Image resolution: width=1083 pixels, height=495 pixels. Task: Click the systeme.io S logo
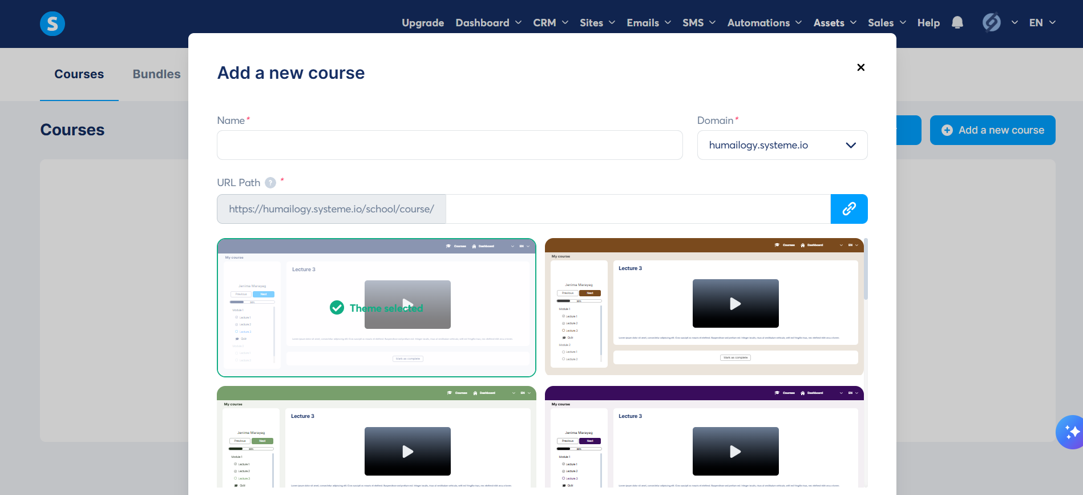point(52,23)
